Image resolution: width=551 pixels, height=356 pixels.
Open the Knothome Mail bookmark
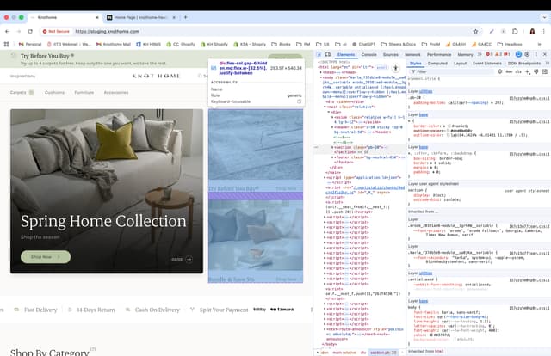coord(113,44)
